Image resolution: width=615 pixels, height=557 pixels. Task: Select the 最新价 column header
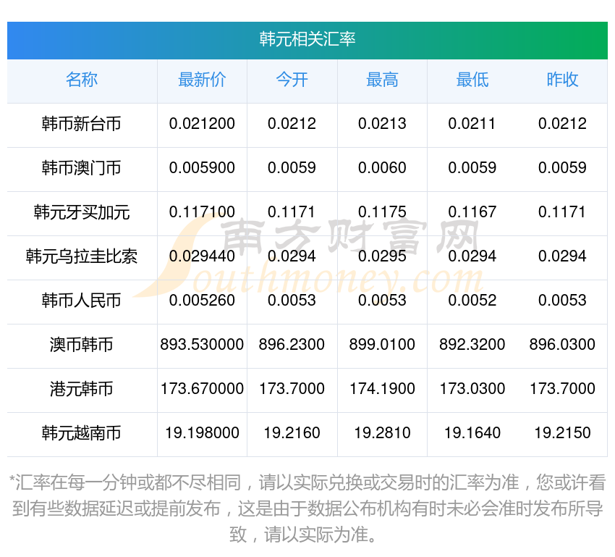[x=202, y=80]
